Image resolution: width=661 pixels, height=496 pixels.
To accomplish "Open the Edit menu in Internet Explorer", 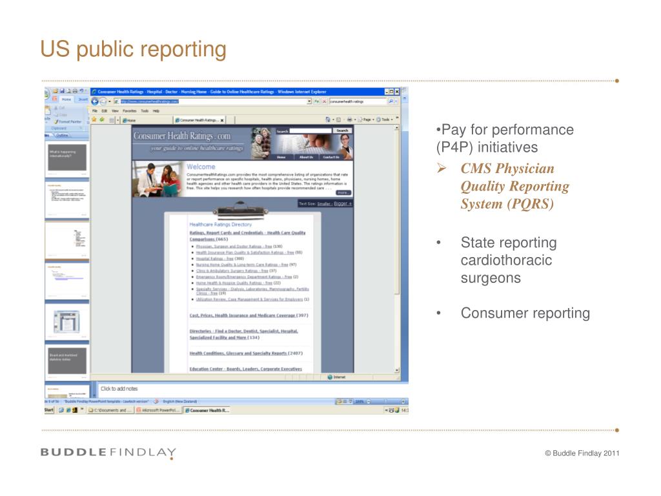I will 104,111.
